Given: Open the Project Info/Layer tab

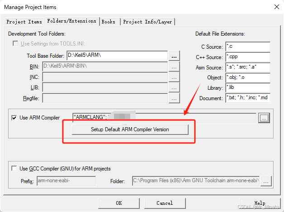Looking at the screenshot, I should pyautogui.click(x=147, y=22).
